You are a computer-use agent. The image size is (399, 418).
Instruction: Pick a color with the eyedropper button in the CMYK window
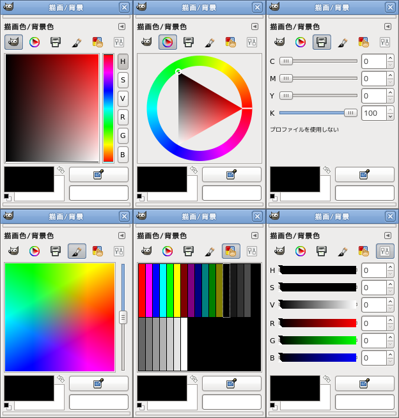point(364,174)
